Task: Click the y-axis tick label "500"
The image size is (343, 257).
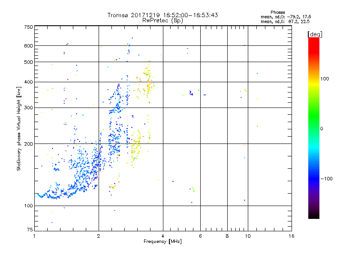Action: (28, 62)
